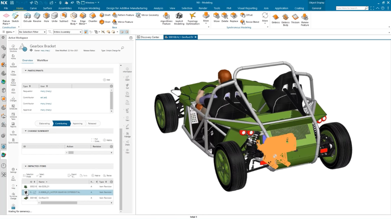Image resolution: width=391 pixels, height=219 pixels.
Task: Click the Released workflow stage
Action: click(x=92, y=124)
